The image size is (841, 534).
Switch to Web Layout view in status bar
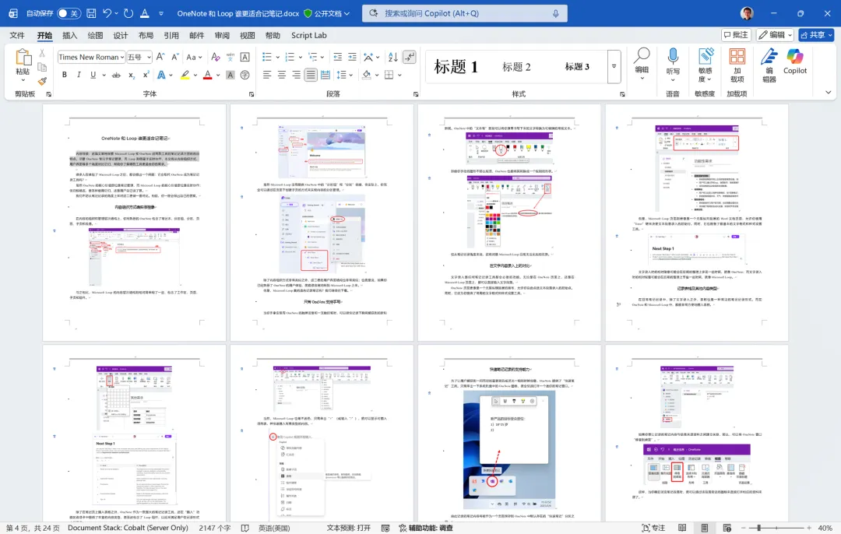727,528
